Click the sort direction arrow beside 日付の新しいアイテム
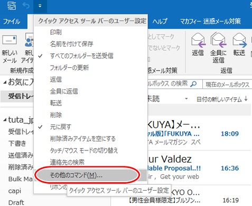 (246, 99)
